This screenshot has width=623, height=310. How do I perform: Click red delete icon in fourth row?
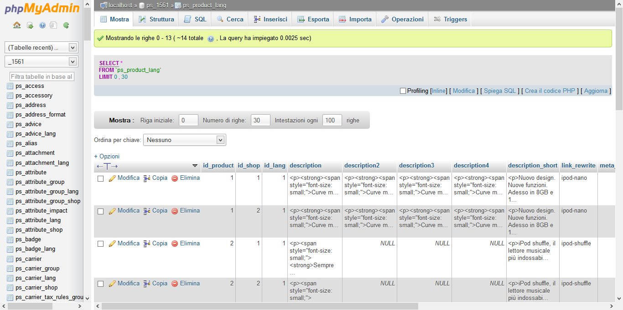(x=175, y=284)
